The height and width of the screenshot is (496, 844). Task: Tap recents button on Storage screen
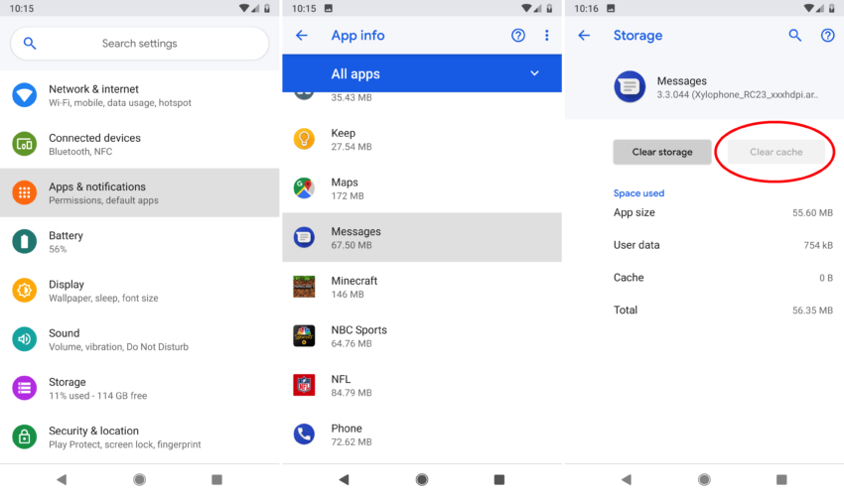[781, 479]
